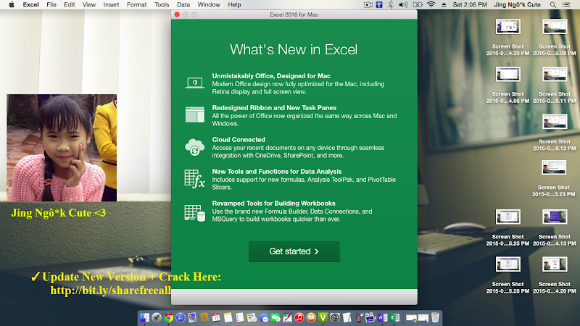This screenshot has width=580, height=326.
Task: Open Microsoft Excel in the dock
Action: tap(394, 317)
